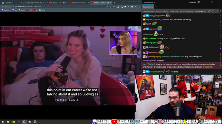Open the 'activity' bookmark

point(22,10)
